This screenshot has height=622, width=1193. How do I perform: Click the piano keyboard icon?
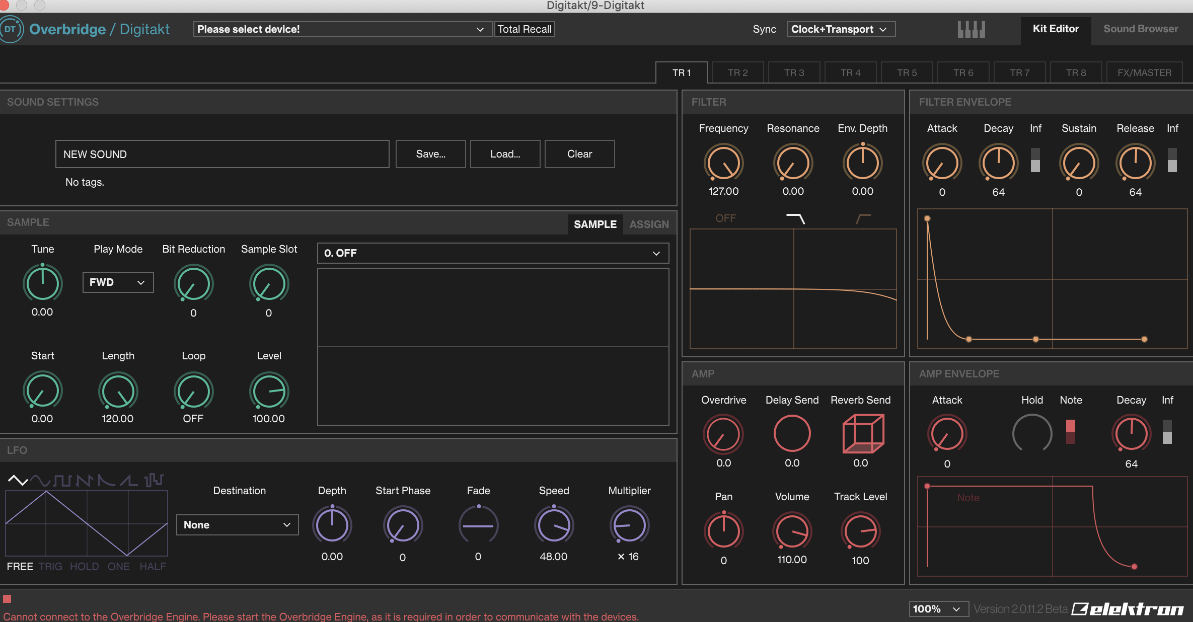pyautogui.click(x=971, y=29)
